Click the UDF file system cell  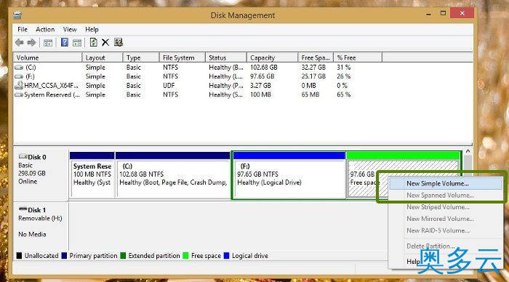tap(169, 86)
